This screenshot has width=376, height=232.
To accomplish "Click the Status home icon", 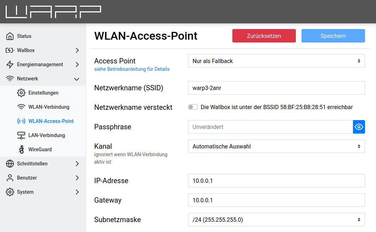I will [x=10, y=36].
